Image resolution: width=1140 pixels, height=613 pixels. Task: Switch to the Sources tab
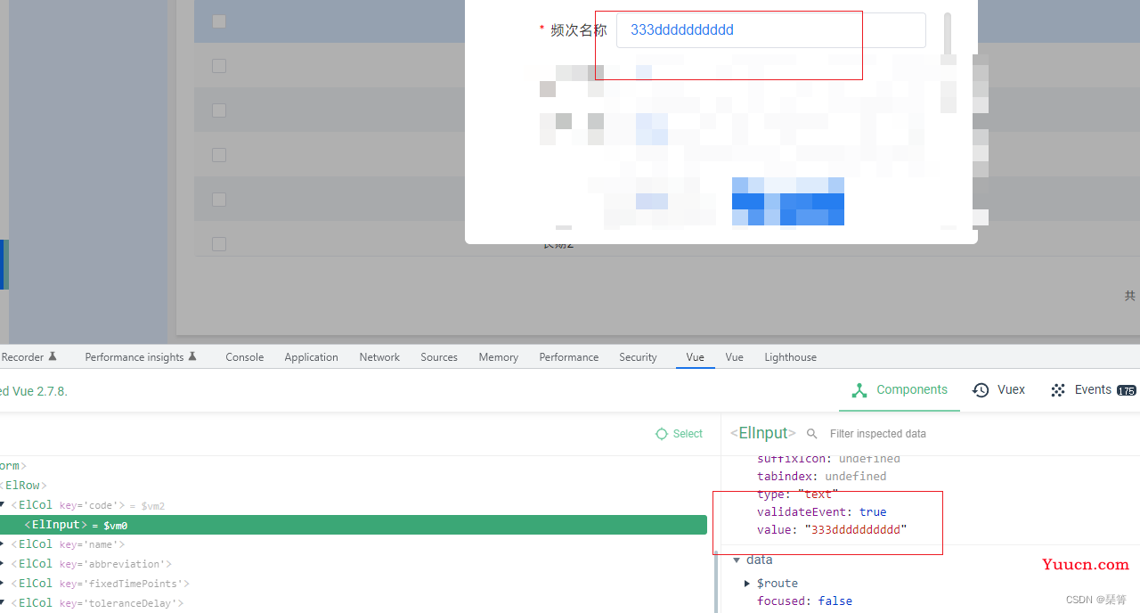click(439, 357)
